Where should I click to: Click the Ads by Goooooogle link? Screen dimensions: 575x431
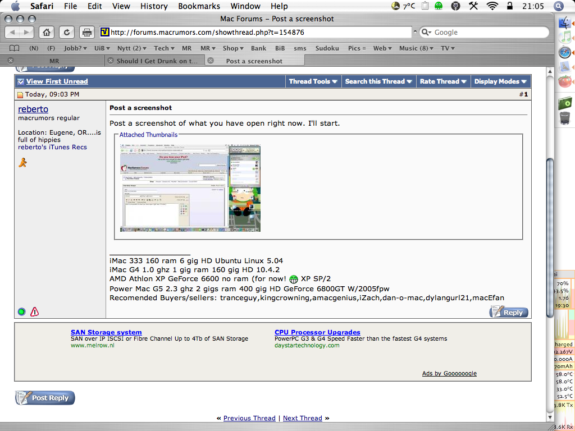coord(449,373)
